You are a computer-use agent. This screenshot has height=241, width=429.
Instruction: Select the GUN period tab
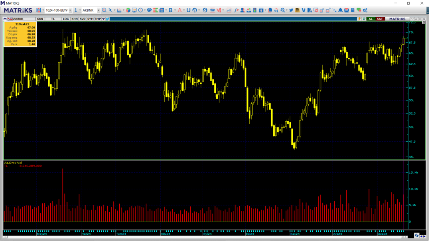pyautogui.click(x=40, y=19)
